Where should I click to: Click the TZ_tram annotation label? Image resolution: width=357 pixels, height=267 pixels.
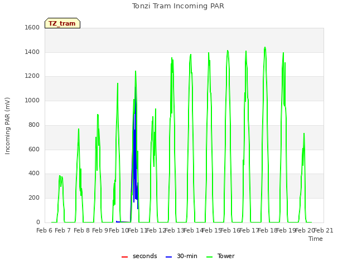(62, 23)
